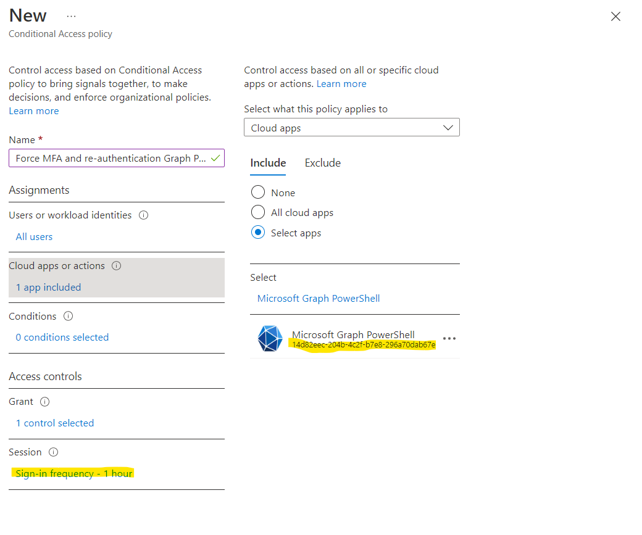
Task: Open the 1 control selected grant settings
Action: pos(55,423)
